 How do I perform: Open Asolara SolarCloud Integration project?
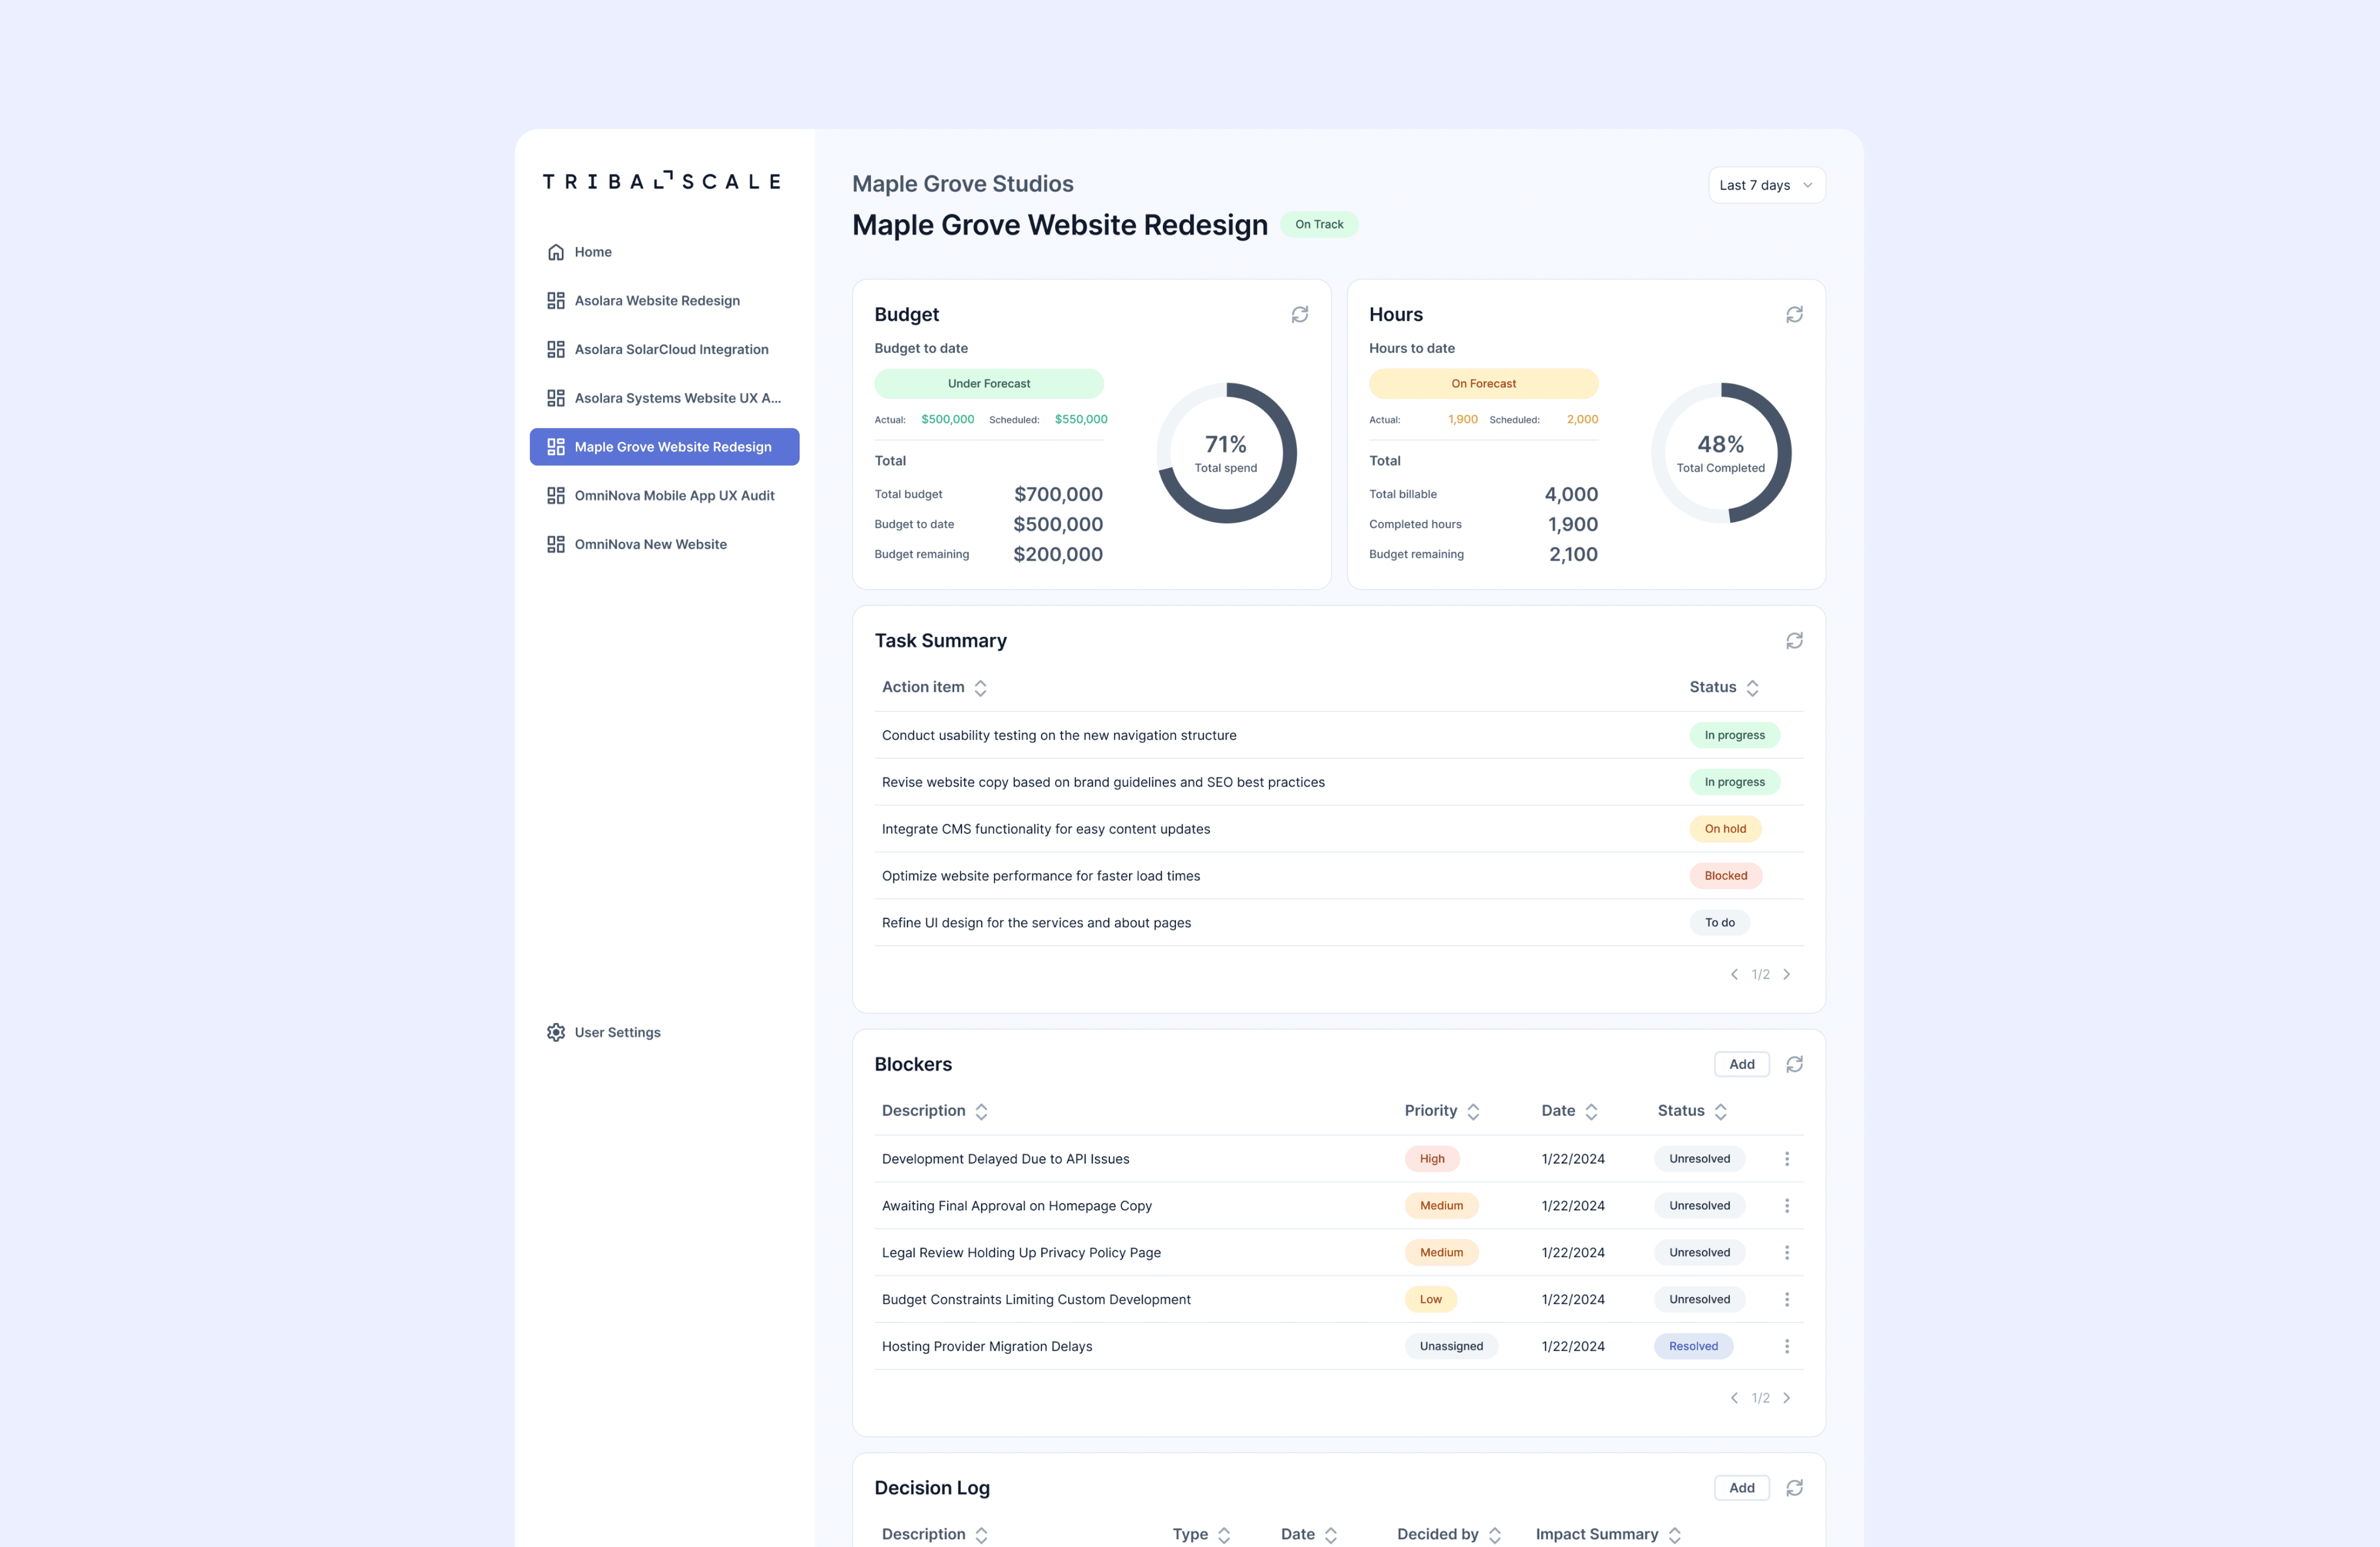point(671,349)
